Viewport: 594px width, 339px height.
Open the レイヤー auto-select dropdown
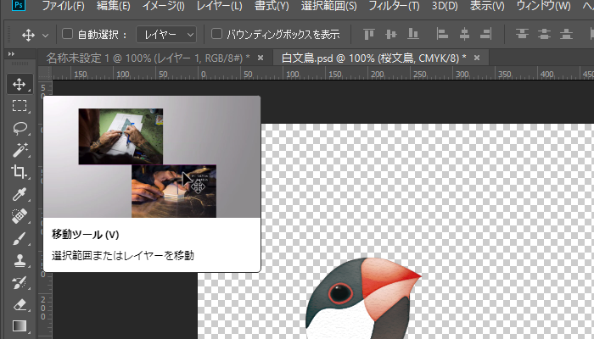pos(166,35)
